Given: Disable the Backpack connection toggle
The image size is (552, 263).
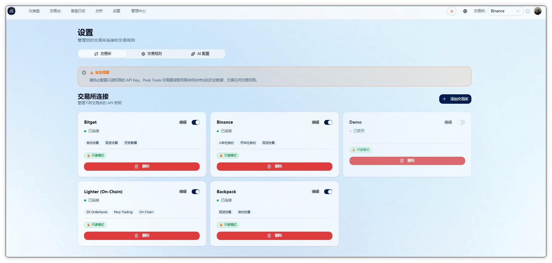Looking at the screenshot, I should [x=328, y=192].
